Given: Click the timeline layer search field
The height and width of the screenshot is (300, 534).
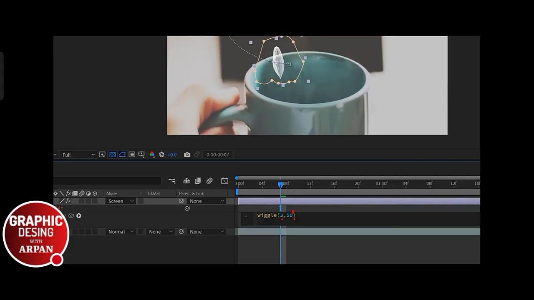Looking at the screenshot, I should pyautogui.click(x=107, y=181).
